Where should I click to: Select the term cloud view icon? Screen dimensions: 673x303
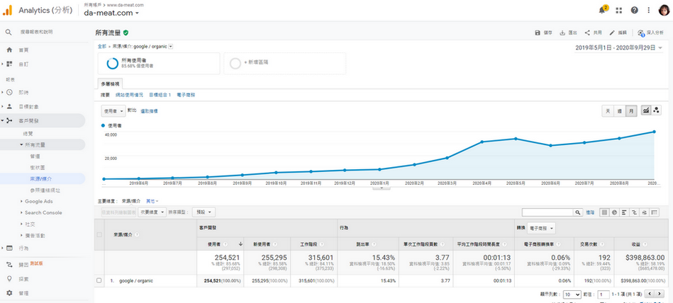click(644, 212)
